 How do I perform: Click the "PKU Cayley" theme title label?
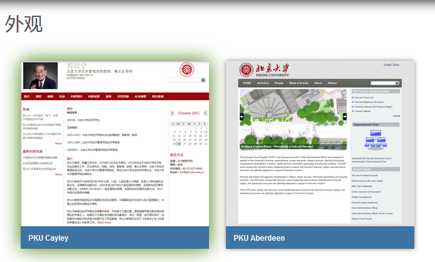48,238
